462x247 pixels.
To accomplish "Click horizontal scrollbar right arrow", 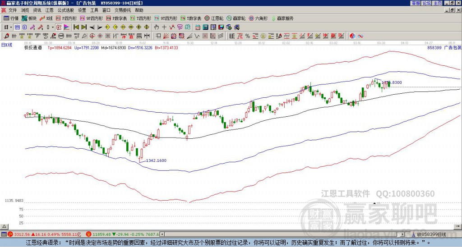I will 402,234.
